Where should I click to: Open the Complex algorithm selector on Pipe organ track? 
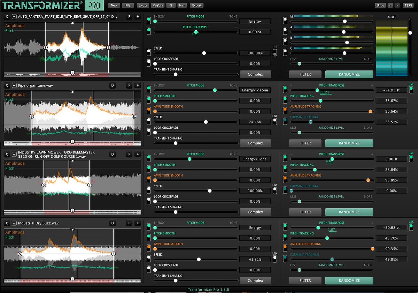click(x=255, y=143)
